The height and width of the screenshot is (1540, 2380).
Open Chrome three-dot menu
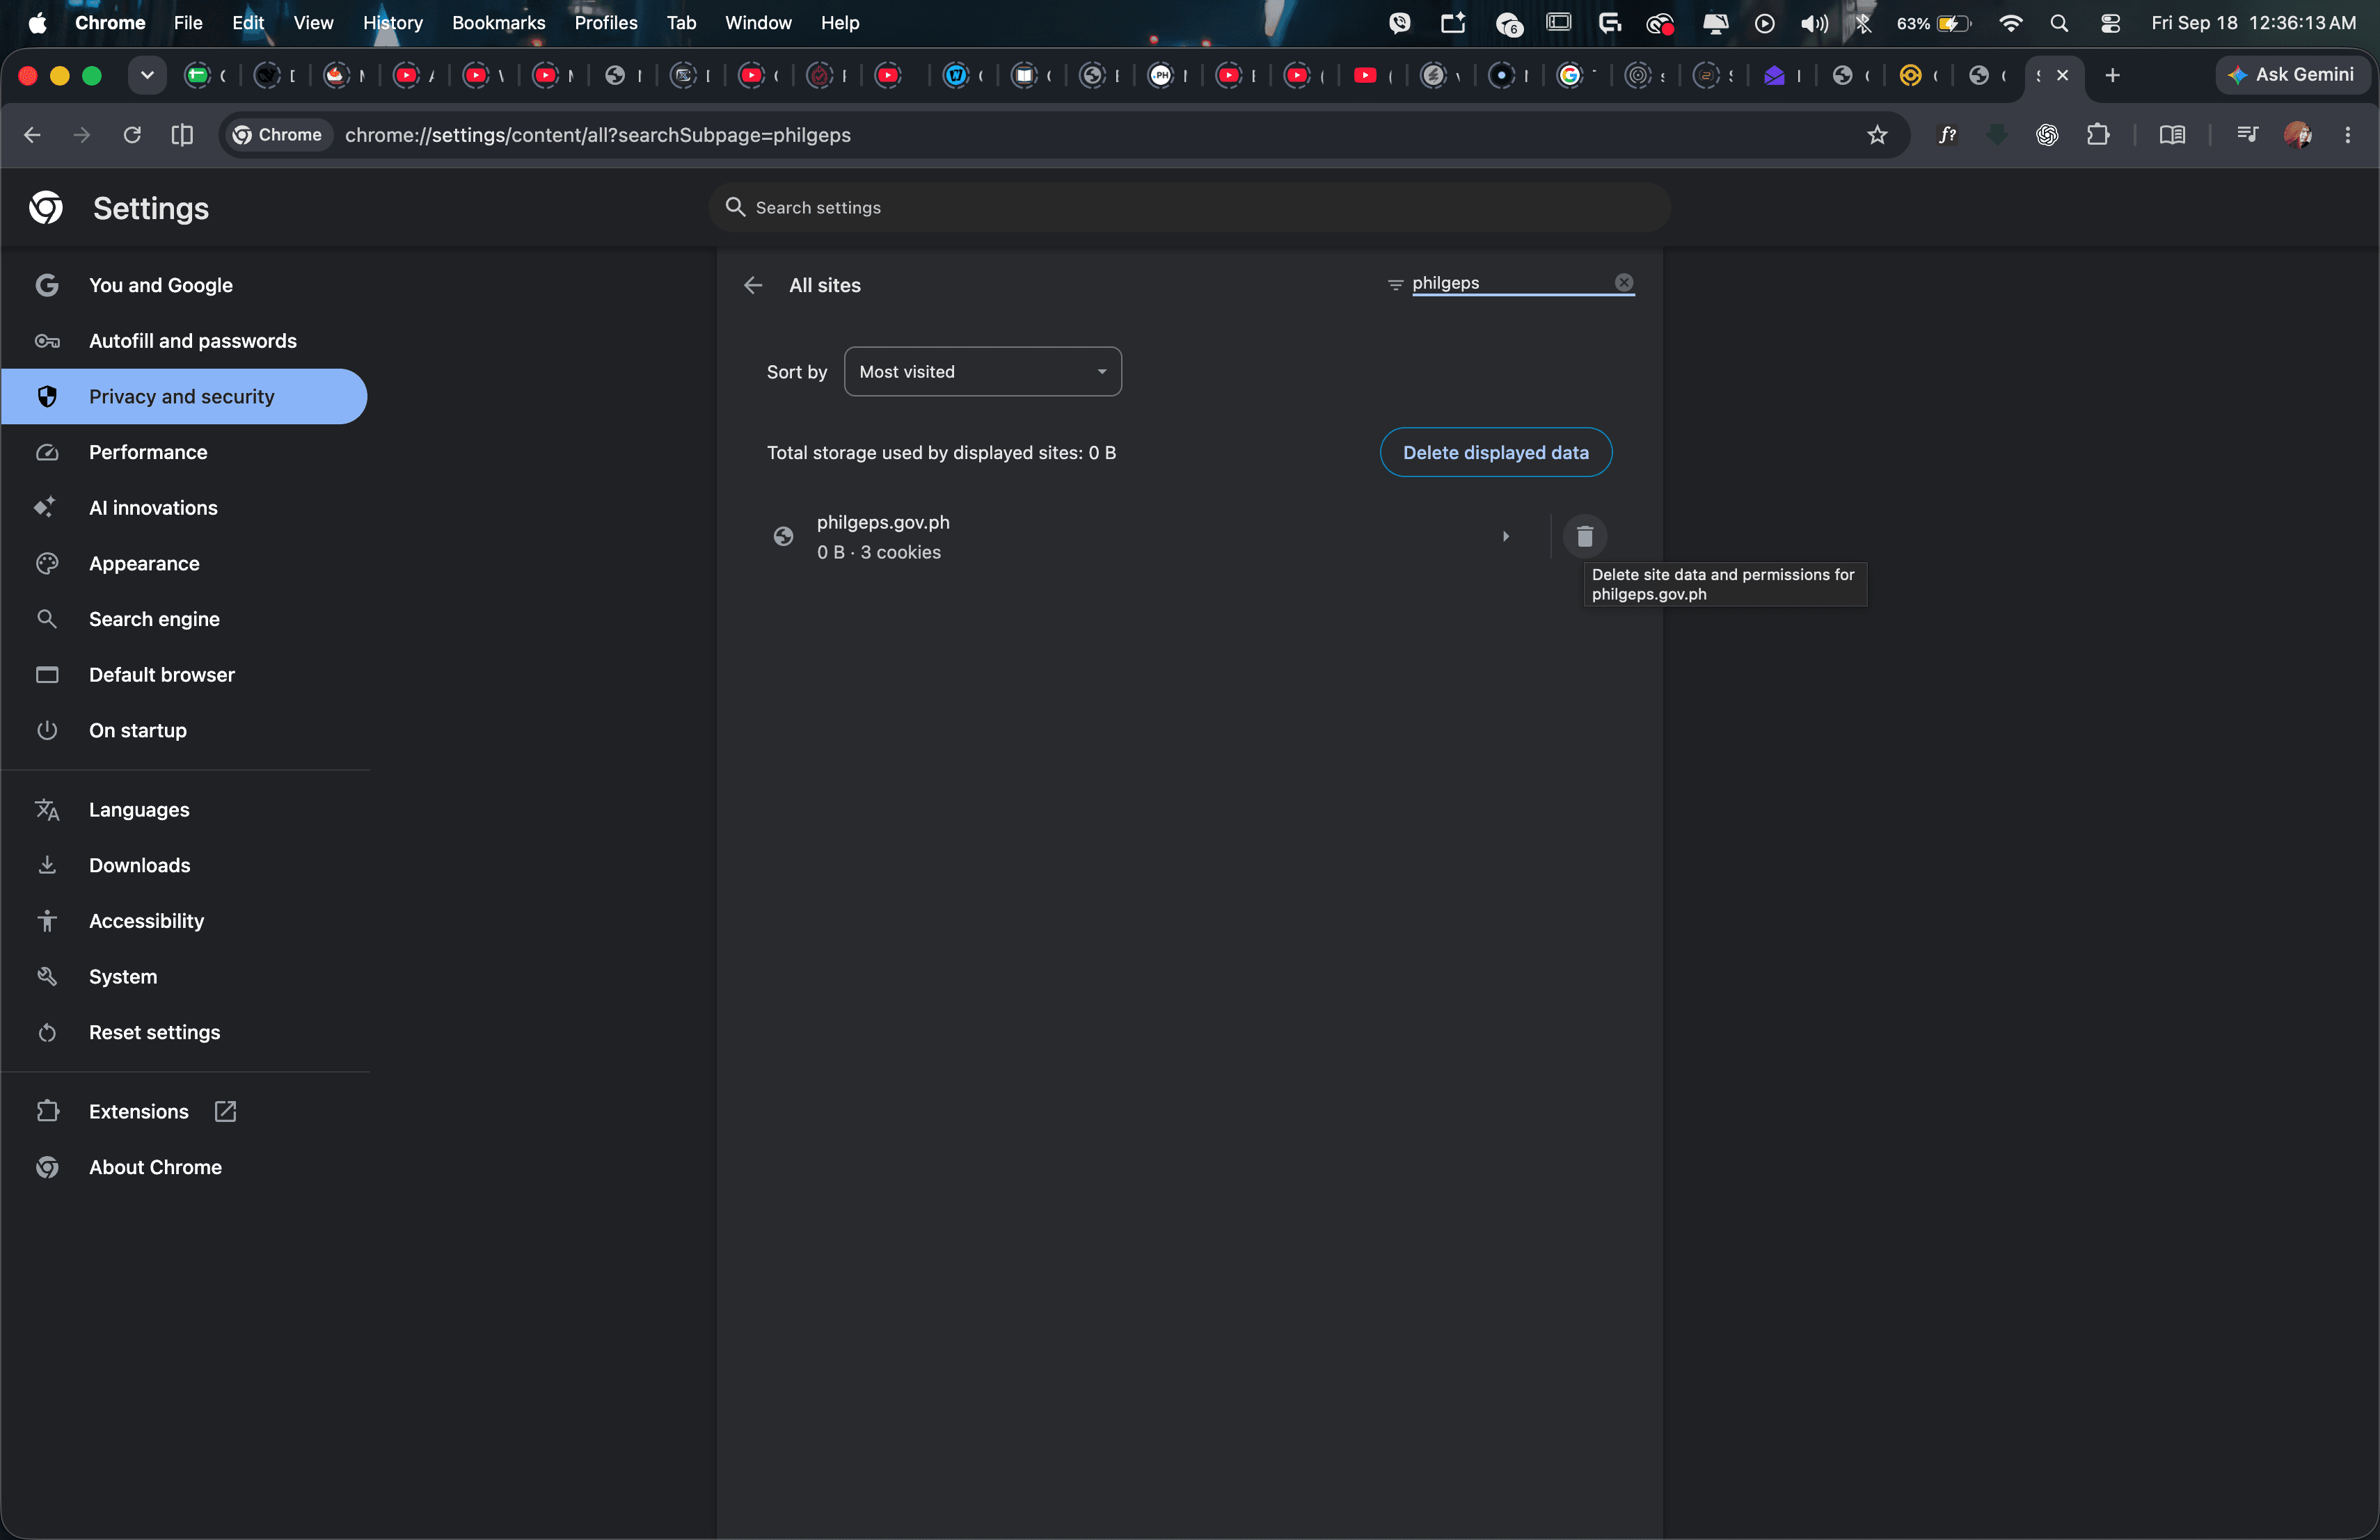(2347, 135)
